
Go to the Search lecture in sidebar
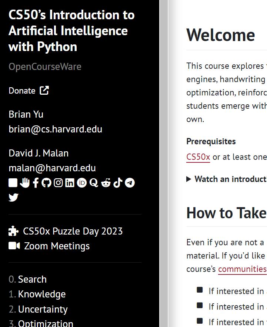tap(32, 279)
